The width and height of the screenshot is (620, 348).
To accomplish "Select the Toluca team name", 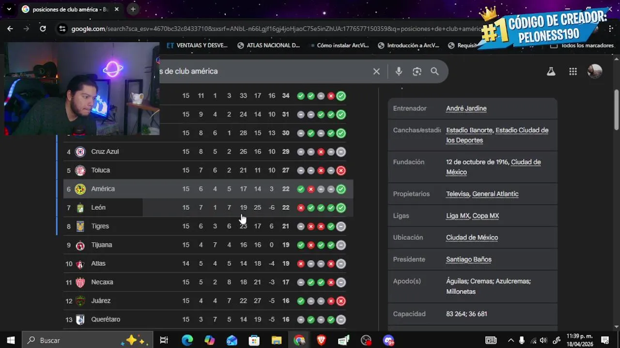I will (100, 170).
